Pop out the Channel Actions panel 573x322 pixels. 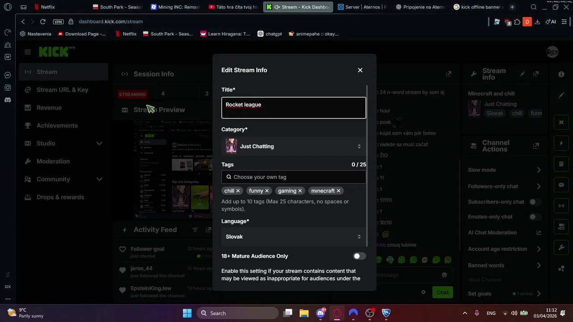536,146
